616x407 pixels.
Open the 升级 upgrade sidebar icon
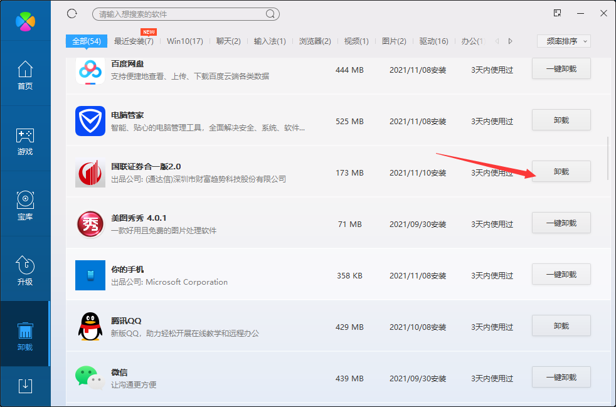[25, 271]
